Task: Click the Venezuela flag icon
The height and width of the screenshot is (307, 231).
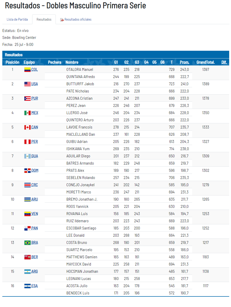Action: click(27, 214)
